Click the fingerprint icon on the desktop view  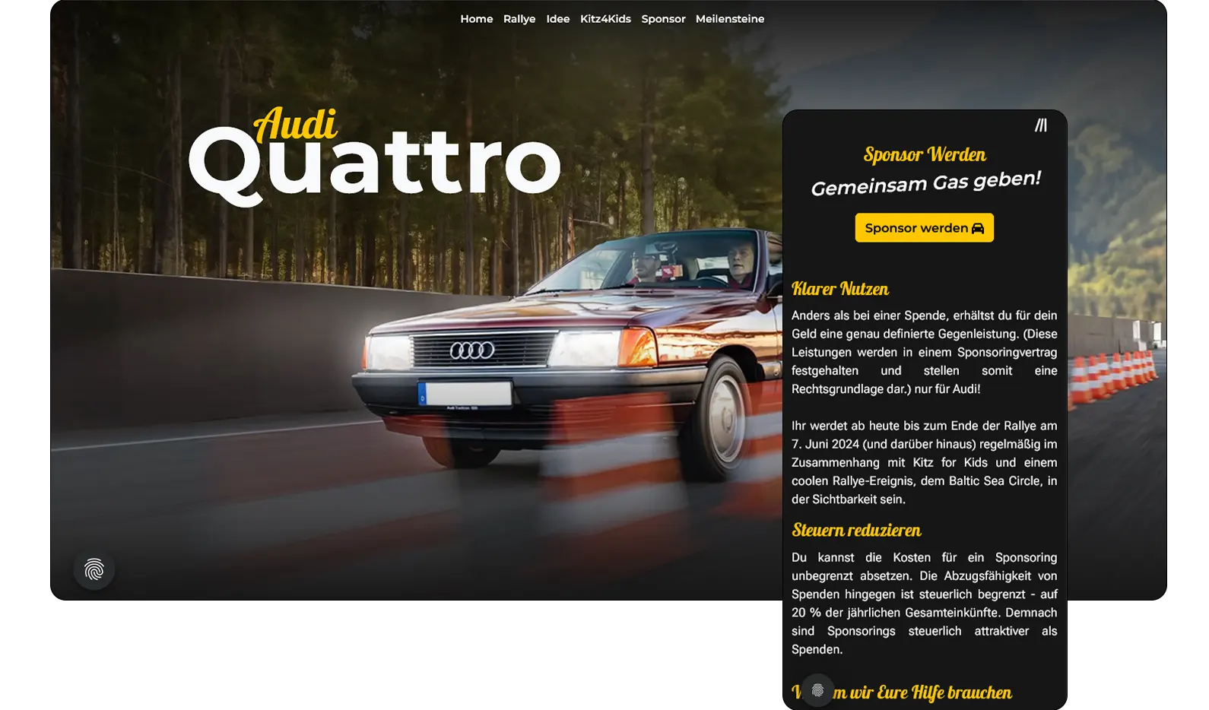click(x=94, y=569)
